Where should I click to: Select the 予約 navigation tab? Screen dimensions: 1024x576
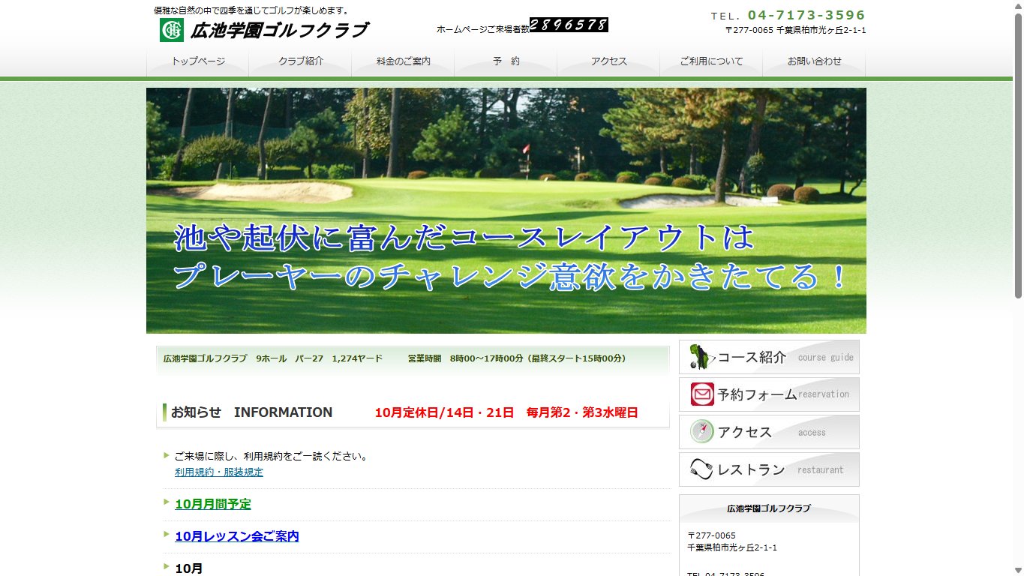coord(506,61)
